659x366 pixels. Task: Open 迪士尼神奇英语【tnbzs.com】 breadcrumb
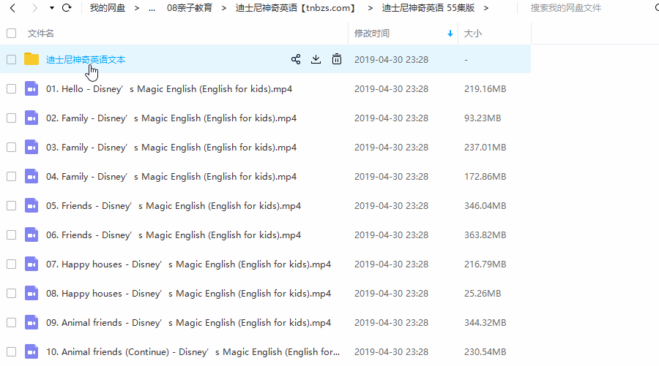(295, 8)
